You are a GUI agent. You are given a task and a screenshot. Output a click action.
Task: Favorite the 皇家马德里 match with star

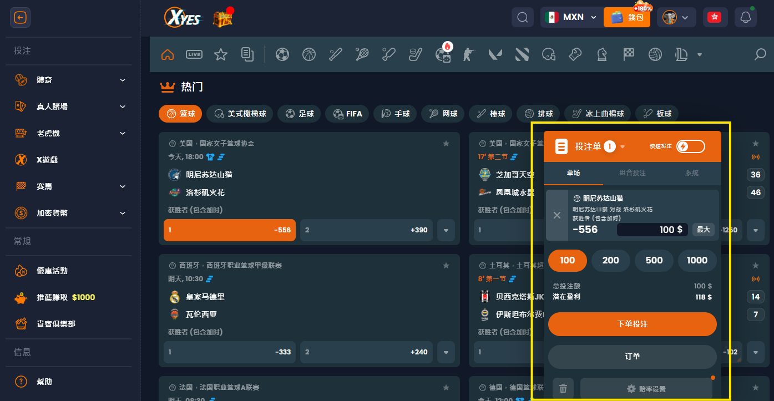[x=446, y=266]
